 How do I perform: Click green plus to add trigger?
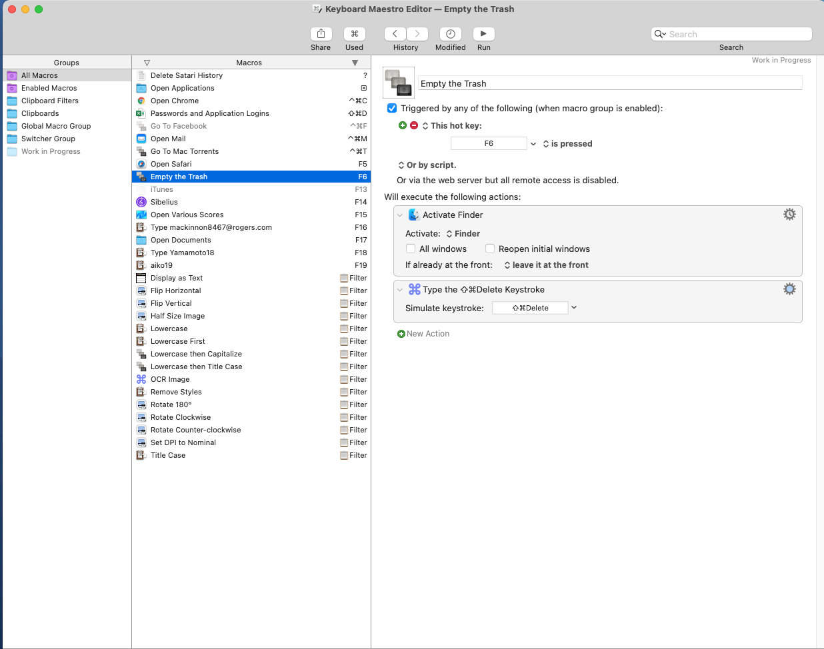(402, 125)
